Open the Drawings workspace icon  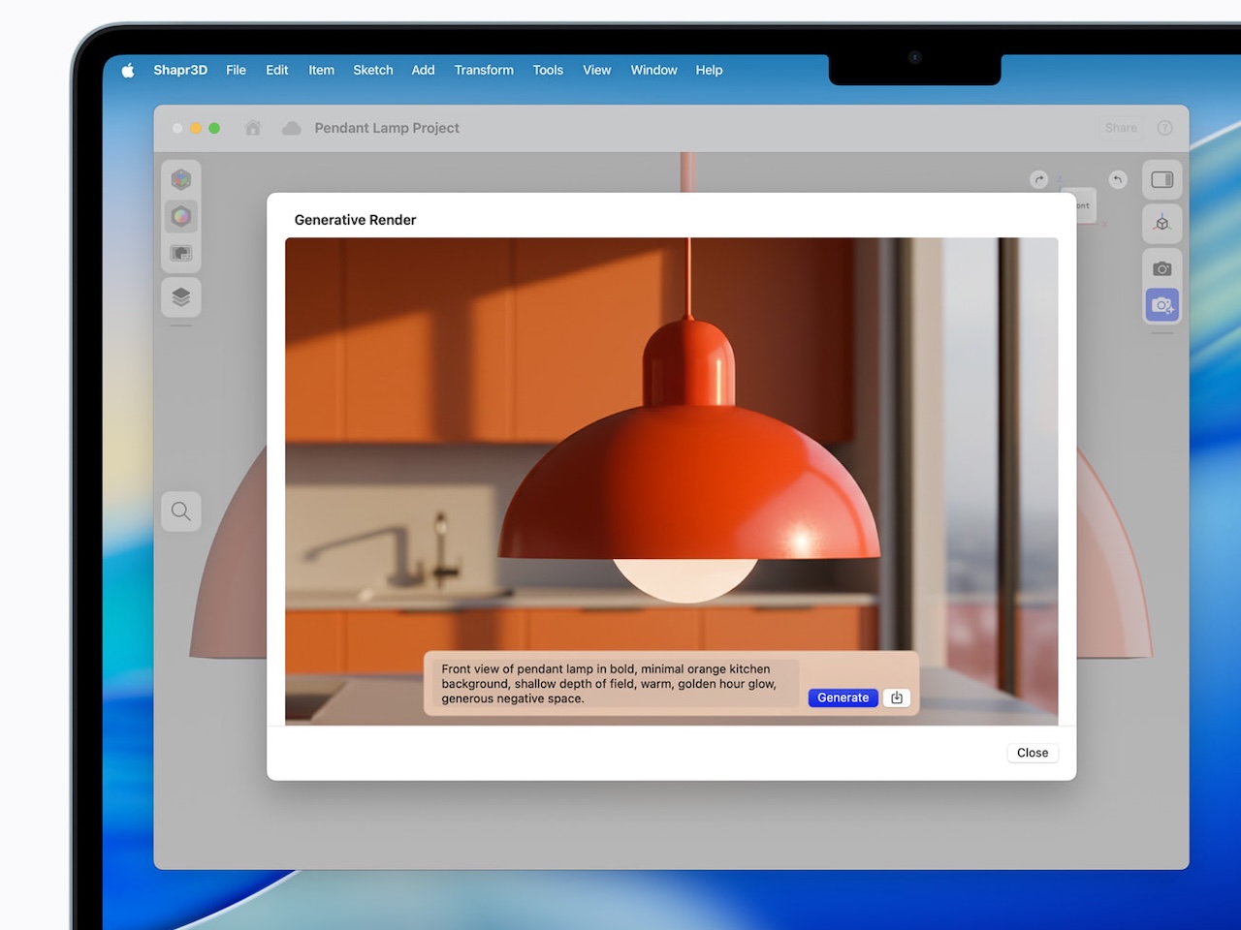[181, 254]
